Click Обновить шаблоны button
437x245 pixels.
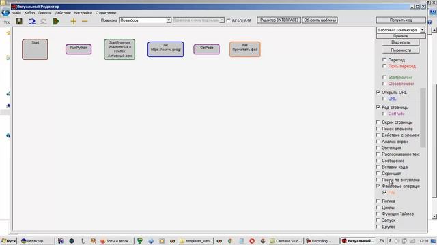tap(320, 20)
